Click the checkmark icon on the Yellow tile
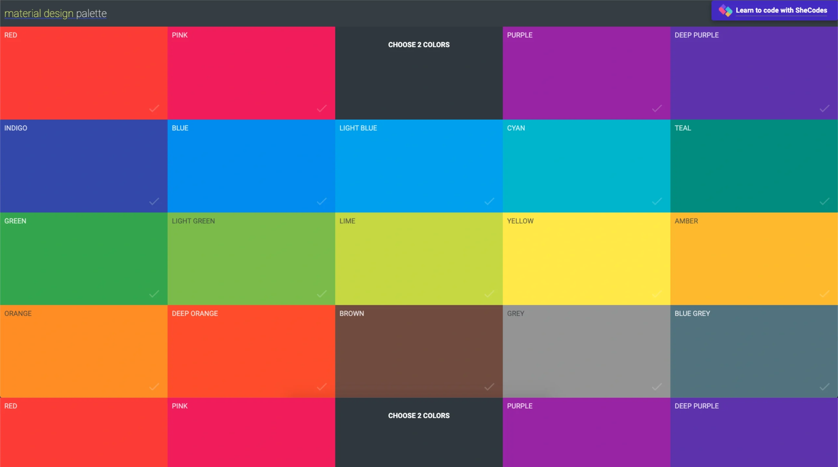Screen dimensions: 838x467 click(x=657, y=294)
